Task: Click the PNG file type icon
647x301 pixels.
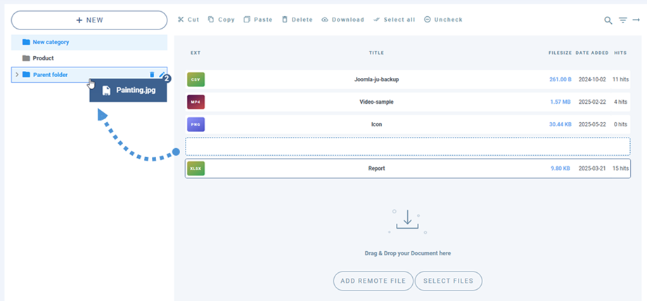Action: point(196,124)
